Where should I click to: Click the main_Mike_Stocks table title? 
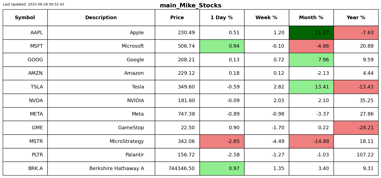coord(190,5)
